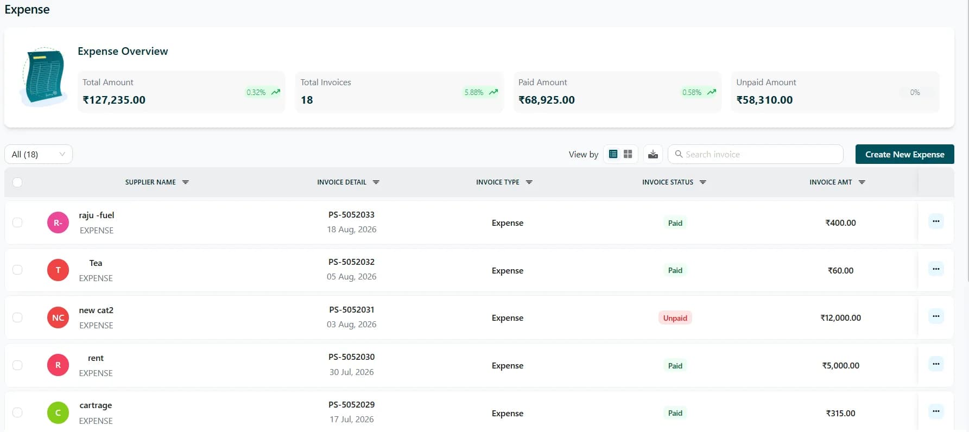This screenshot has width=969, height=432.
Task: Open Invoice Type column filter
Action: (x=529, y=182)
